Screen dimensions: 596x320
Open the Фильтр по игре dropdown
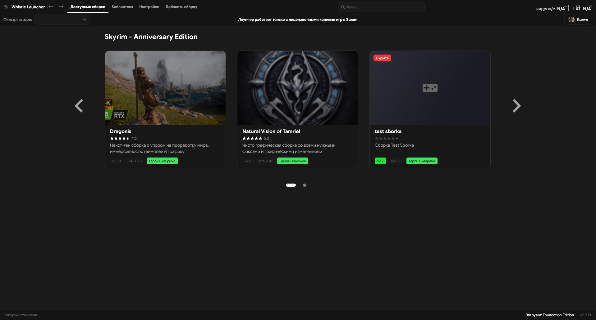tap(62, 19)
